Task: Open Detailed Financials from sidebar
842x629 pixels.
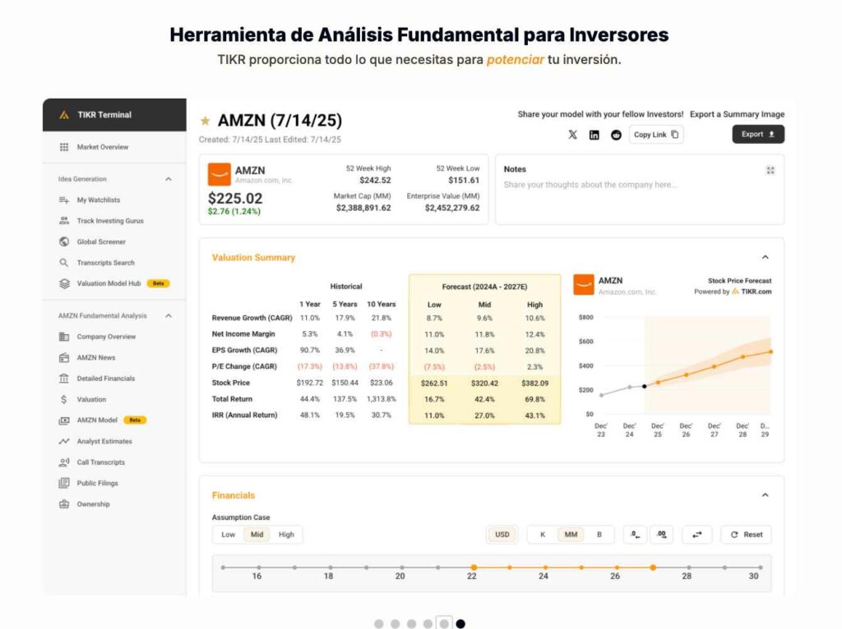Action: point(105,379)
